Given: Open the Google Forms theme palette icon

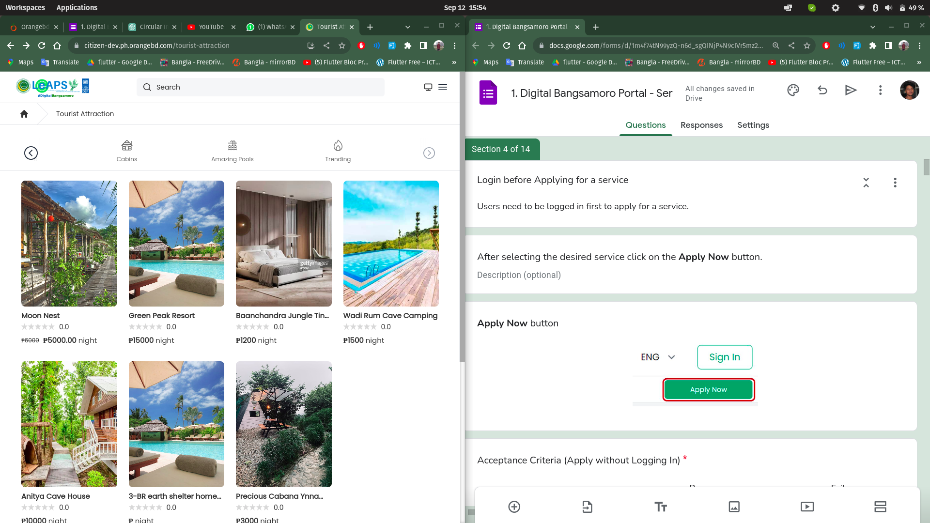Looking at the screenshot, I should pos(793,90).
